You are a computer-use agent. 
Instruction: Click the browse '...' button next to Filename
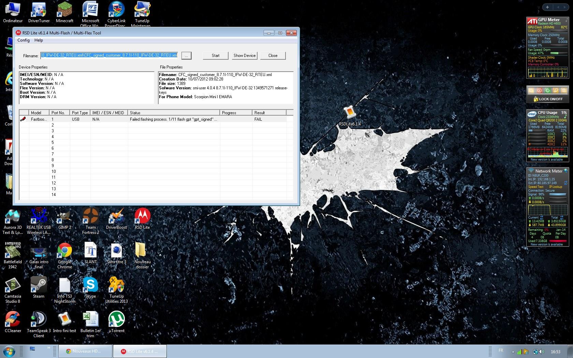186,56
